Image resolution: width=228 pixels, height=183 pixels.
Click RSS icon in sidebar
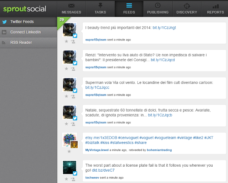click(4, 43)
